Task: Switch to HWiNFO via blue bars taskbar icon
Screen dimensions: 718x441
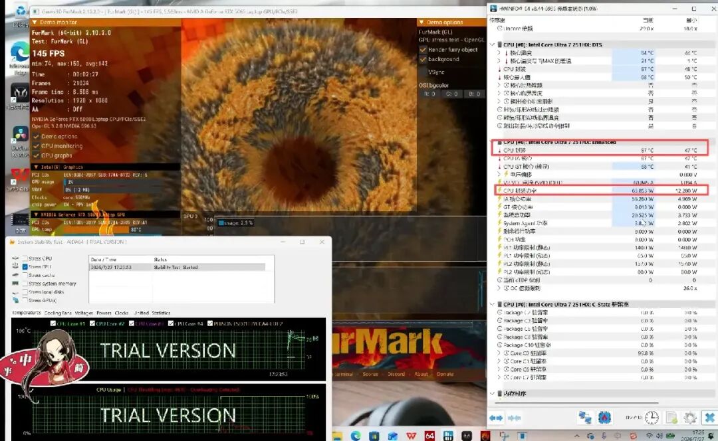Action: pos(448,436)
